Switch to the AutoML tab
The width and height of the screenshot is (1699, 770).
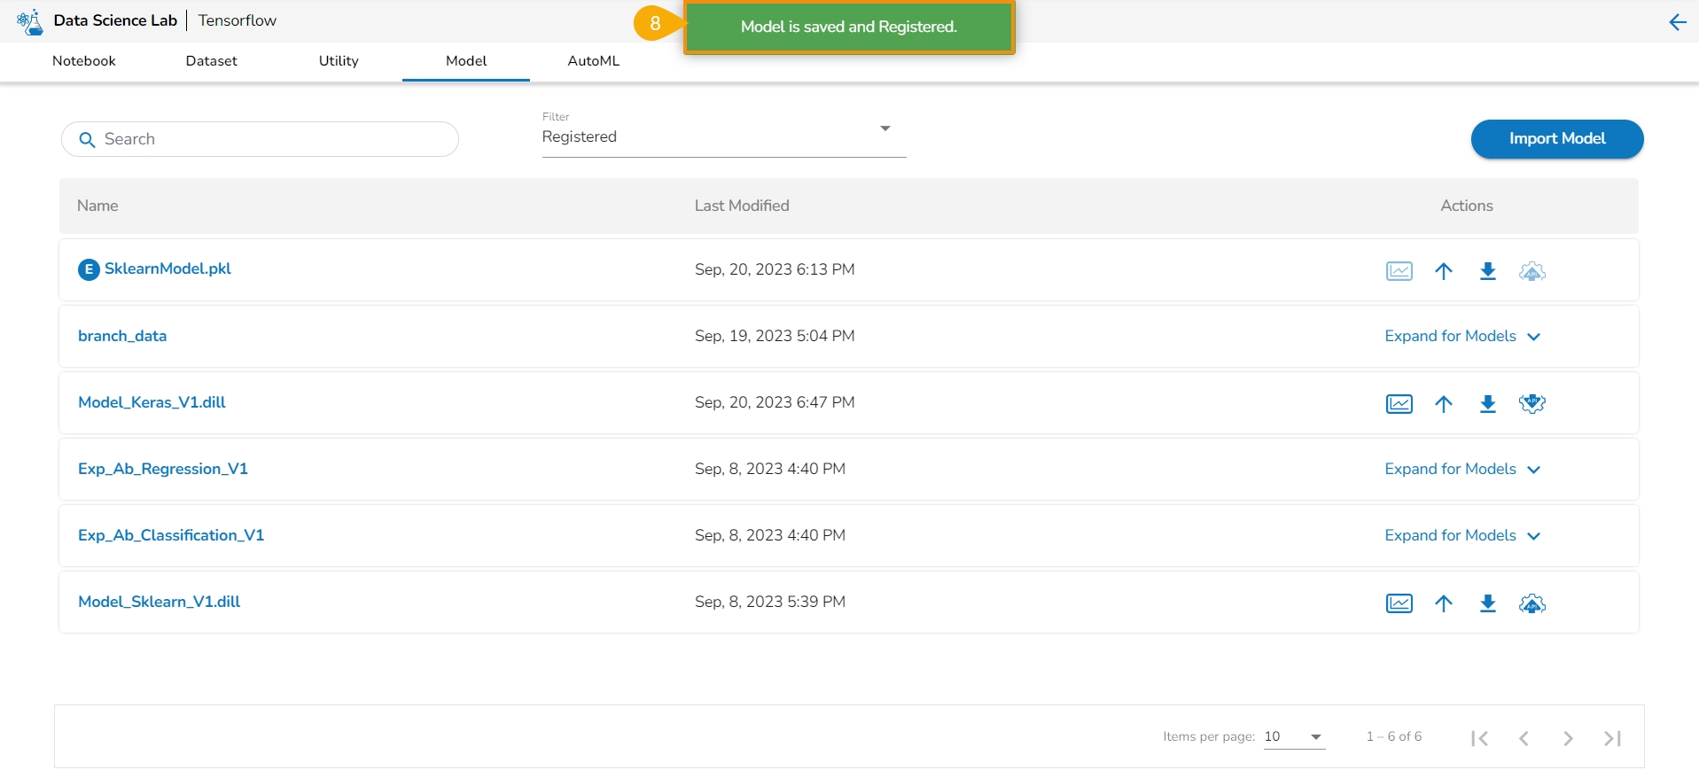593,61
